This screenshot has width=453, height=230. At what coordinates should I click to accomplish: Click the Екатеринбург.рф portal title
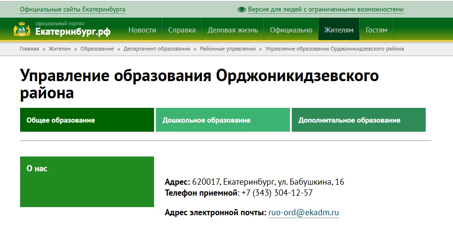[73, 32]
